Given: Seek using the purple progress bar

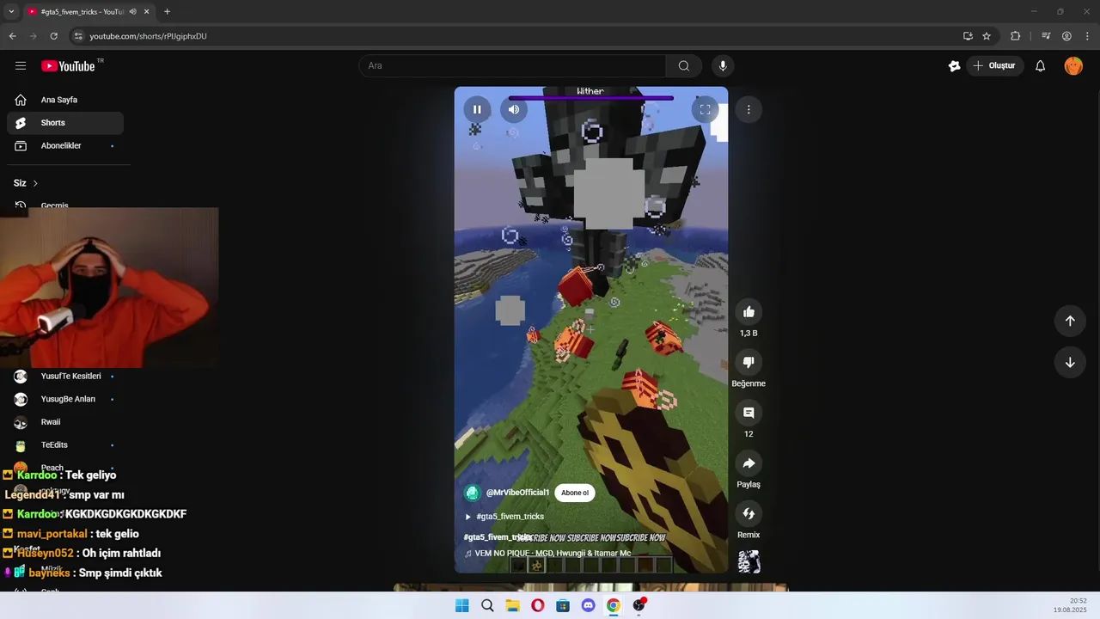Looking at the screenshot, I should tap(590, 98).
